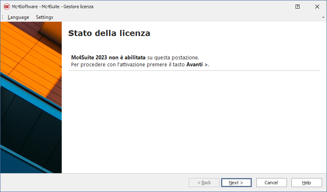The width and height of the screenshot is (327, 192).
Task: Click the question mark help icon in title bar
Action: click(x=298, y=7)
